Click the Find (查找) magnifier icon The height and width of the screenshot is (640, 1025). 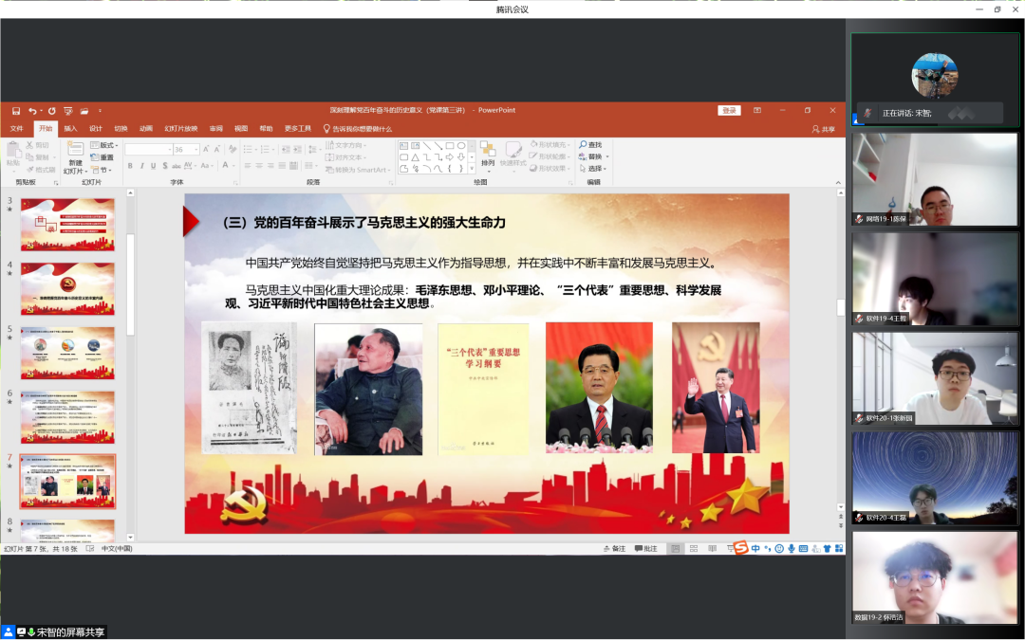pos(583,145)
